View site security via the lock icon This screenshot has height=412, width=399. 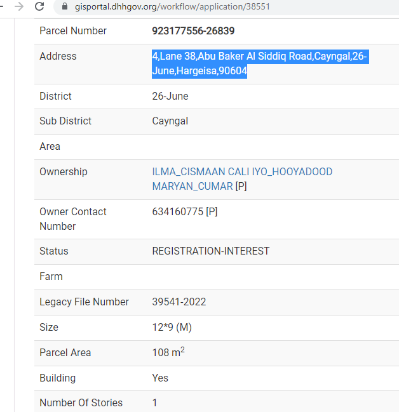65,6
